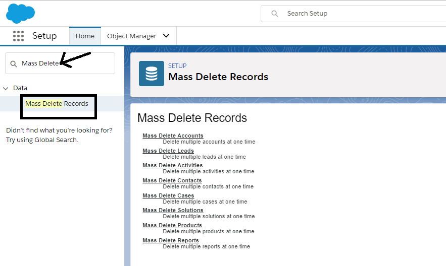Open the Mass Delete Products link
Viewport: 446px width, 266px height.
pos(172,225)
